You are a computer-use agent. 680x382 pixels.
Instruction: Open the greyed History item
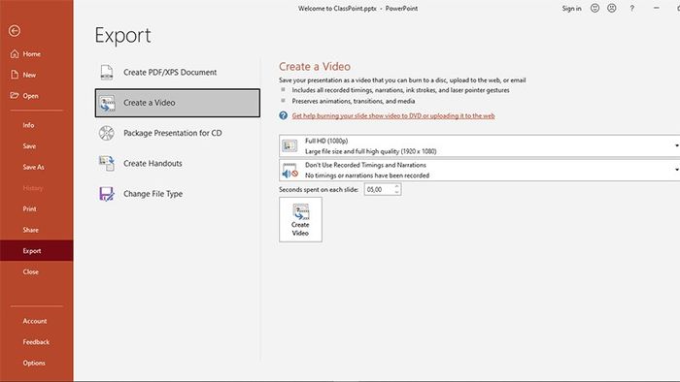(x=32, y=188)
